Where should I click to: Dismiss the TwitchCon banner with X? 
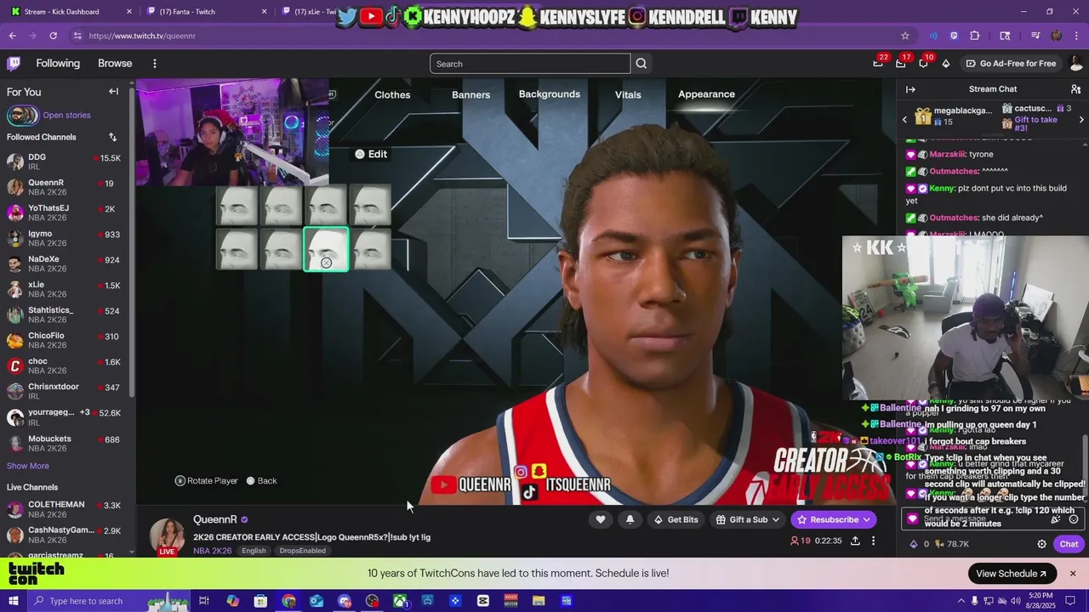coord(1073,574)
